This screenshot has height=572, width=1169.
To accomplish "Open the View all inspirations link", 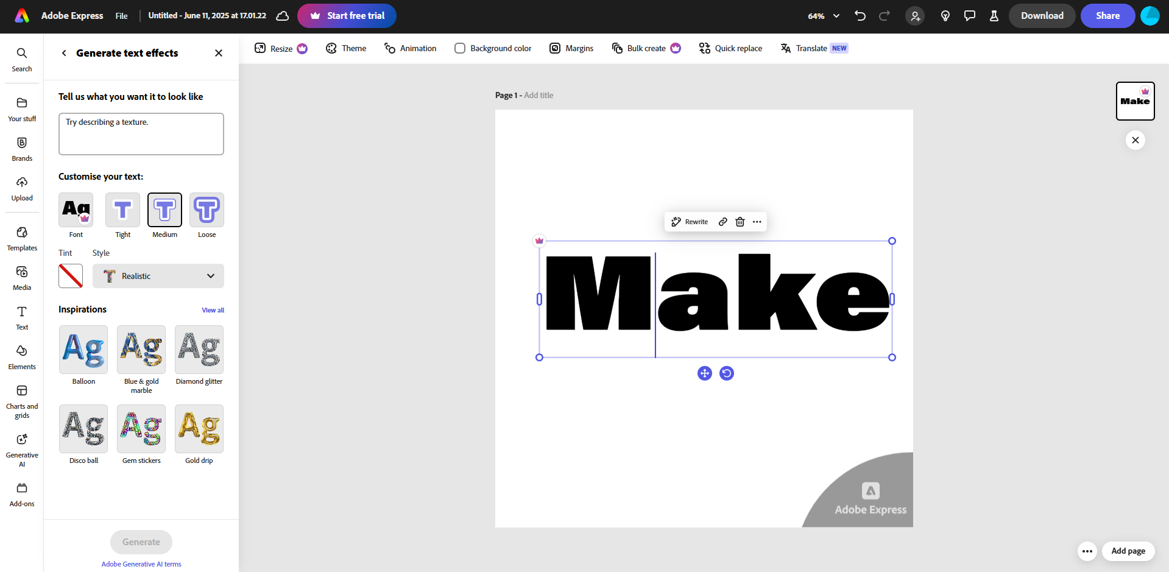I will point(212,310).
